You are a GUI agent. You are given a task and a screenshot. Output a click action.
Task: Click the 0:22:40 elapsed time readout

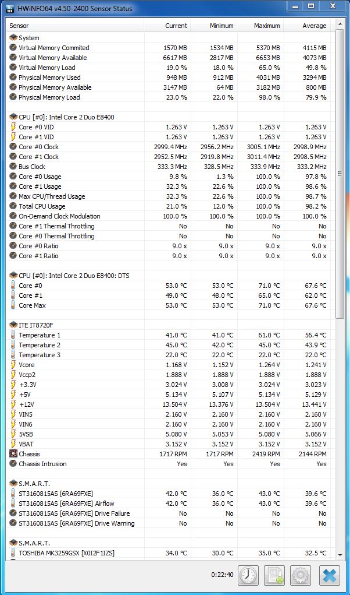pyautogui.click(x=222, y=575)
